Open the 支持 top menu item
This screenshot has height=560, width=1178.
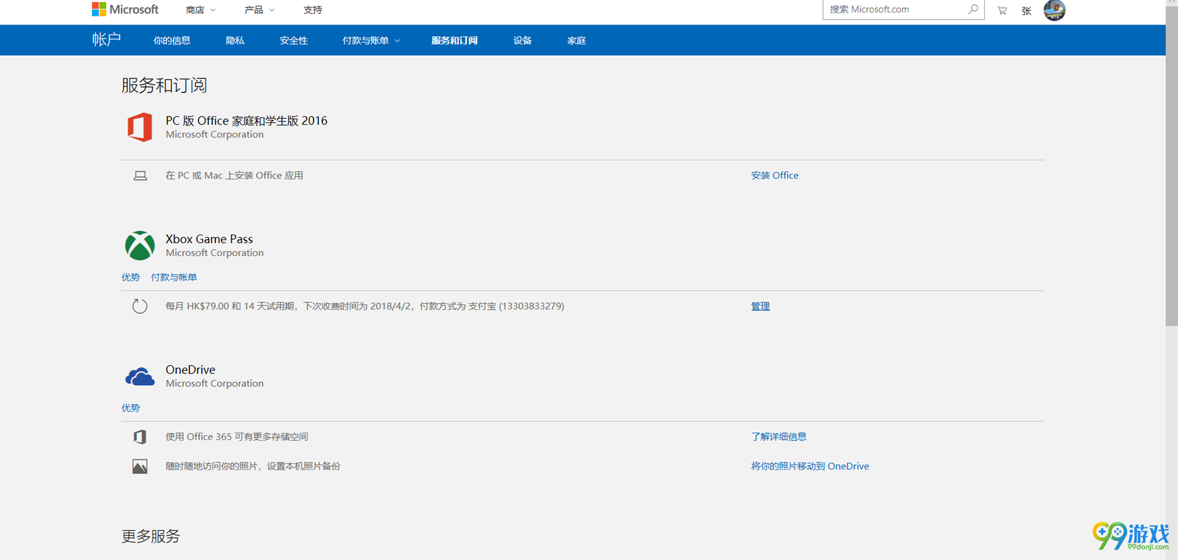[313, 10]
